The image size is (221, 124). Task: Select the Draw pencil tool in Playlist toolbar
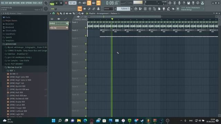click(x=58, y=13)
